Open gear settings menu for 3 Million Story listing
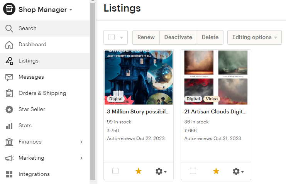The height and width of the screenshot is (184, 286). [x=161, y=171]
